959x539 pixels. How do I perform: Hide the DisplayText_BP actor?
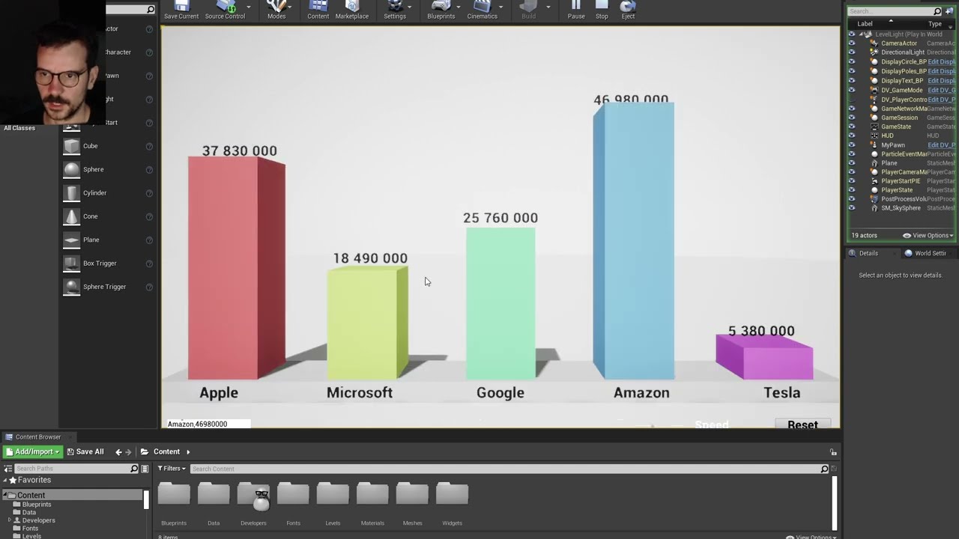click(x=851, y=81)
